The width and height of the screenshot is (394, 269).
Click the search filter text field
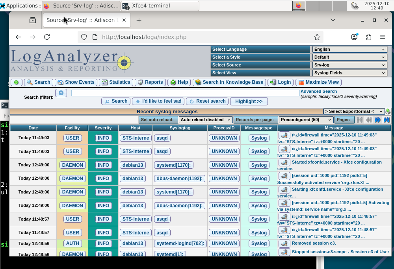(185, 93)
